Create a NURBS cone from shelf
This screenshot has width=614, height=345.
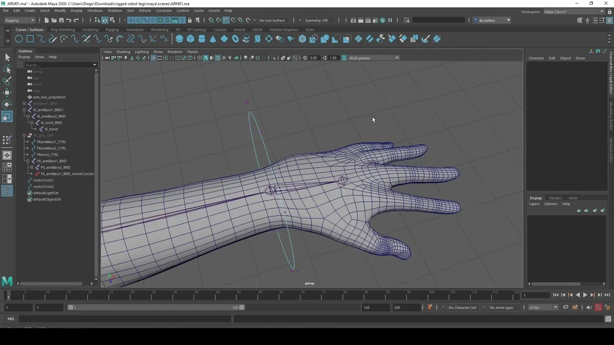[213, 39]
